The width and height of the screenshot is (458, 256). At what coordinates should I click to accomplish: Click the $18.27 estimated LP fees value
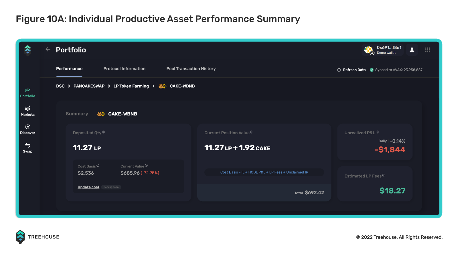[x=392, y=191]
